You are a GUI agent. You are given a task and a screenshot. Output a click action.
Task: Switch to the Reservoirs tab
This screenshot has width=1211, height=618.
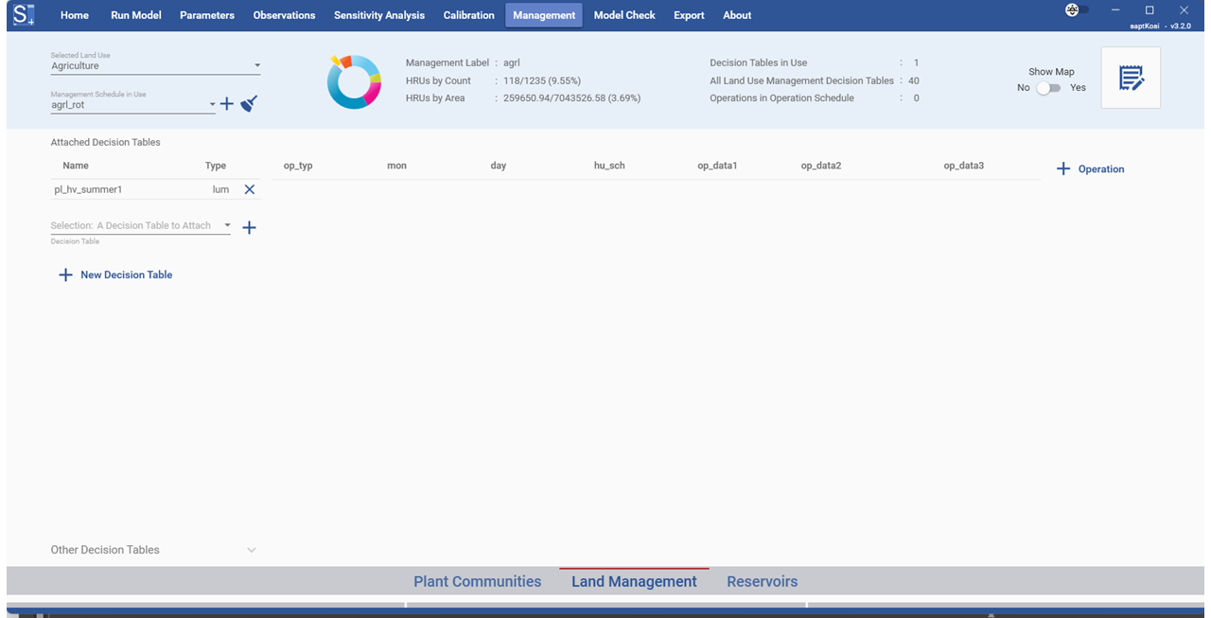tap(762, 581)
